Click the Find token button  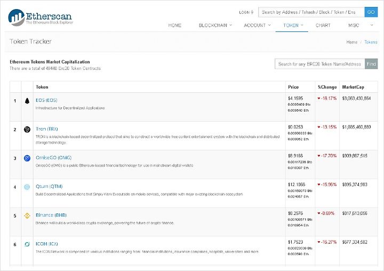click(x=371, y=64)
